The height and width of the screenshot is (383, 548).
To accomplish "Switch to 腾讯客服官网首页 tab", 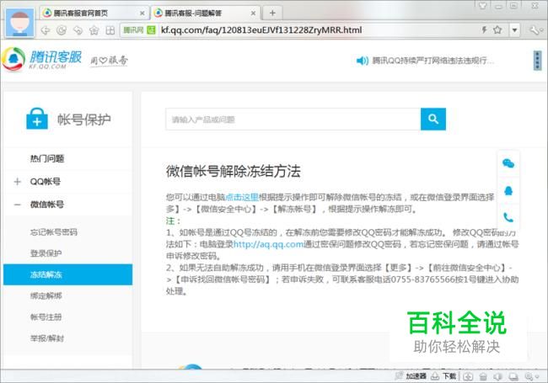I will (x=94, y=13).
